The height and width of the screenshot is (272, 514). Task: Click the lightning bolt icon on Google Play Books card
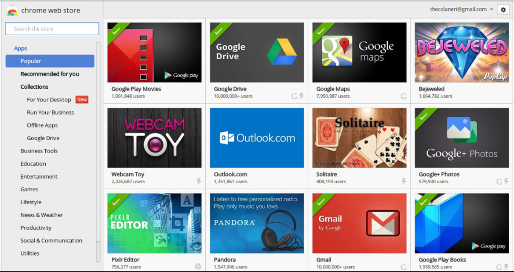[506, 267]
